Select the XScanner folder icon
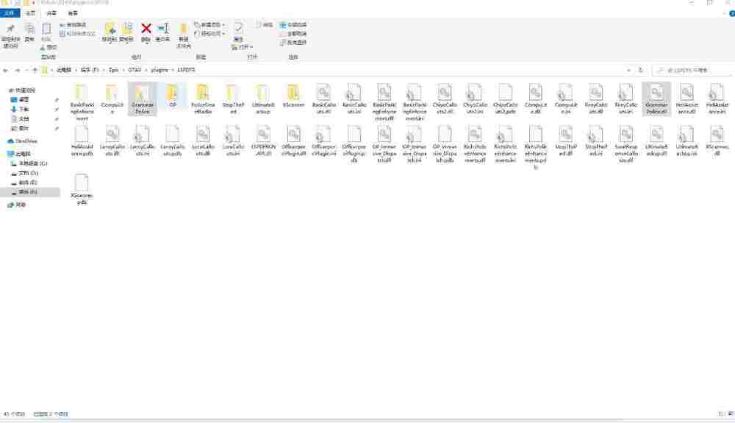Image resolution: width=735 pixels, height=423 pixels. click(x=293, y=96)
